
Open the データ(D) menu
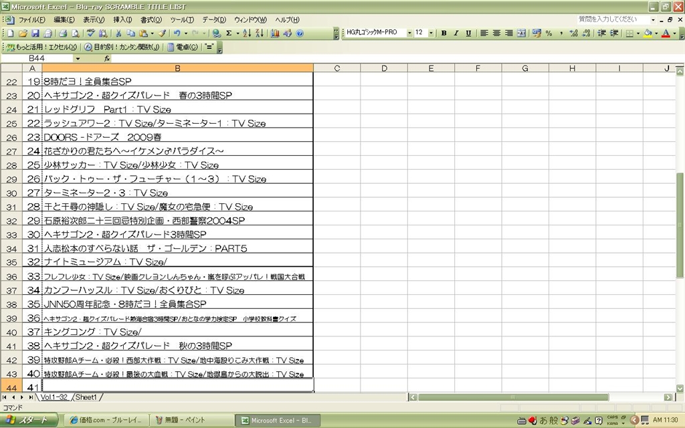(214, 19)
